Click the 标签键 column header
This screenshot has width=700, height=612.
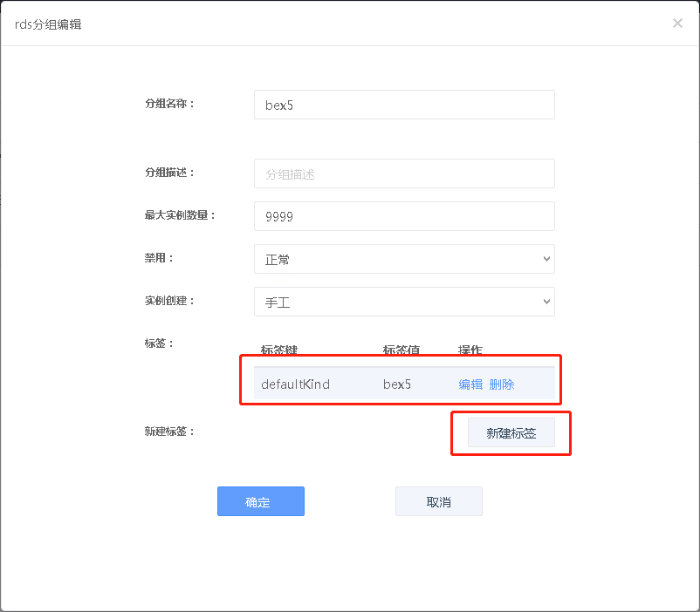click(279, 350)
